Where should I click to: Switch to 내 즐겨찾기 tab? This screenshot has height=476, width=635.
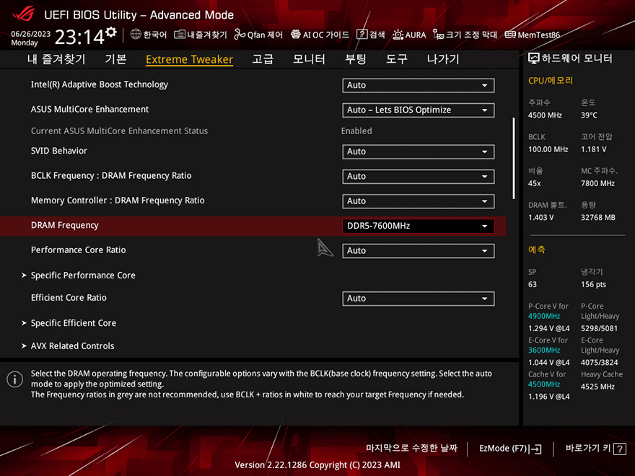coord(56,59)
